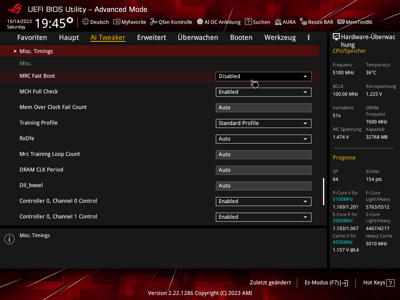Open MyFavorite list icon
Screen dimensions: 400x300
coord(116,22)
